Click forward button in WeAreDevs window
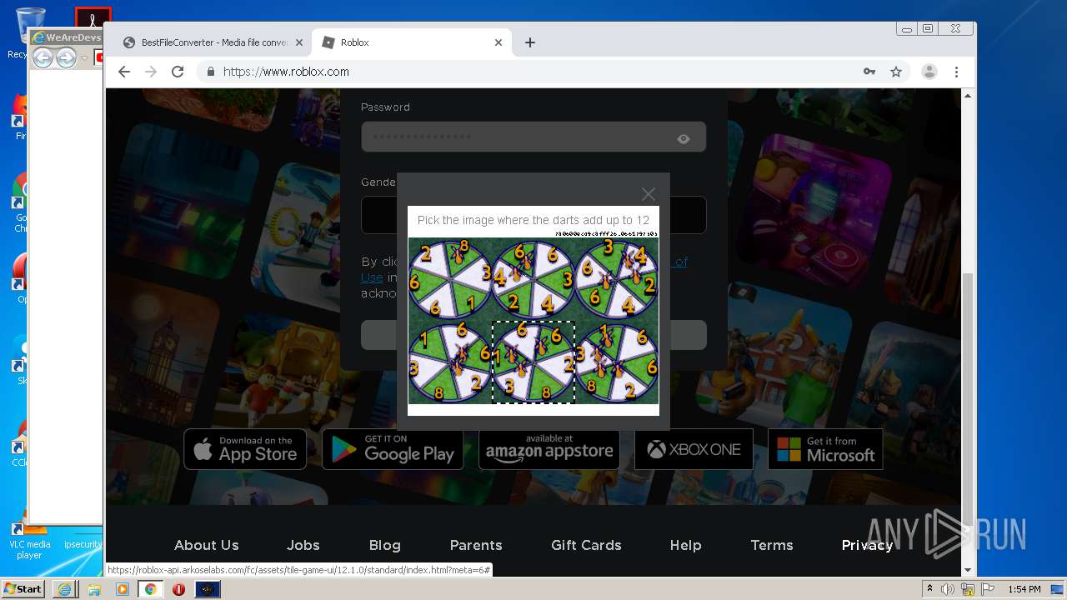Screen dimensions: 1067x600 tap(66, 57)
